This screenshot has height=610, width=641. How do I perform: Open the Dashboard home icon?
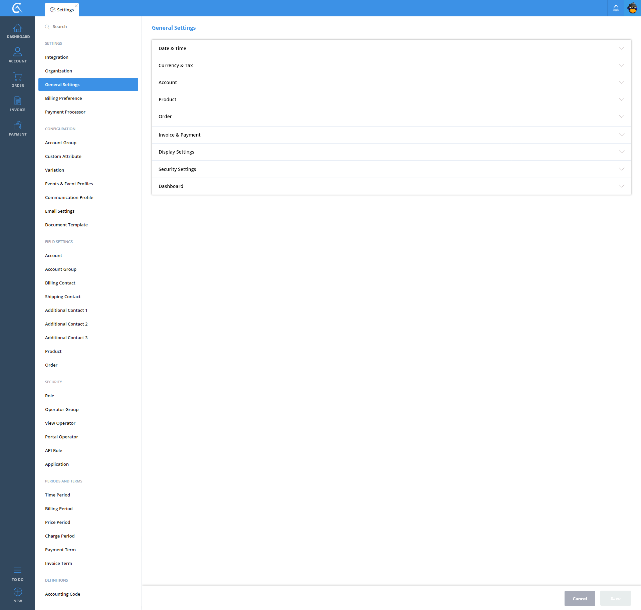click(17, 28)
